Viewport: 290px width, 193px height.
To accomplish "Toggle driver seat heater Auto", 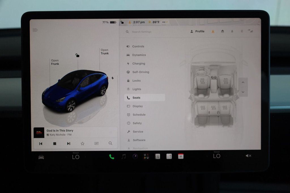I will click(x=202, y=81).
